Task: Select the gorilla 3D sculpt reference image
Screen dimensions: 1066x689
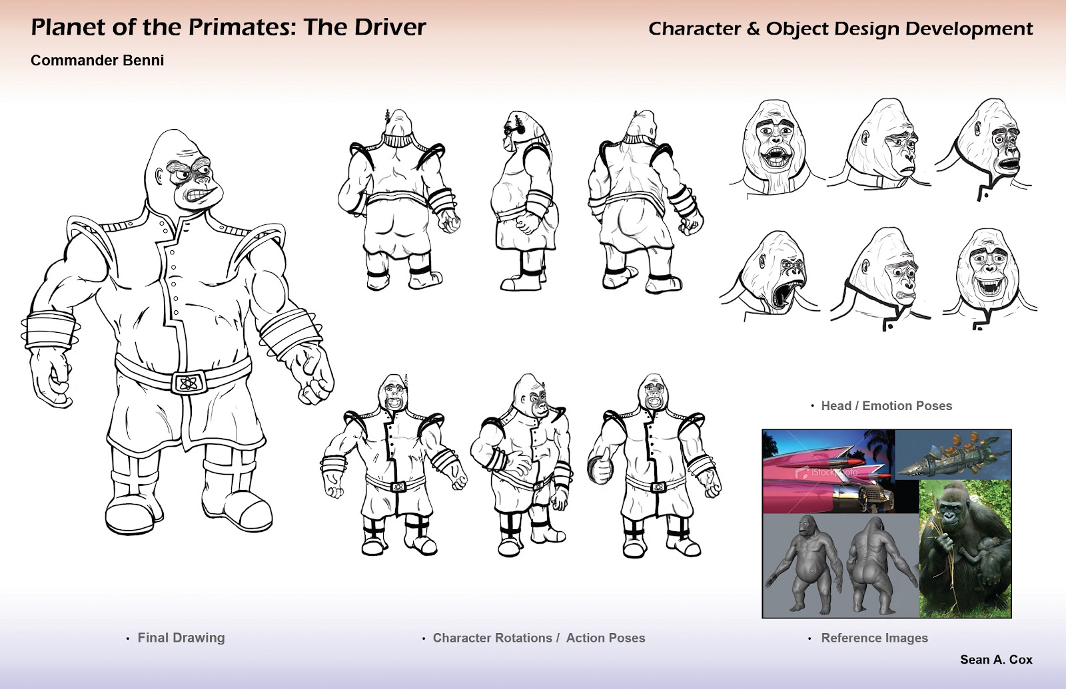Action: coord(836,566)
